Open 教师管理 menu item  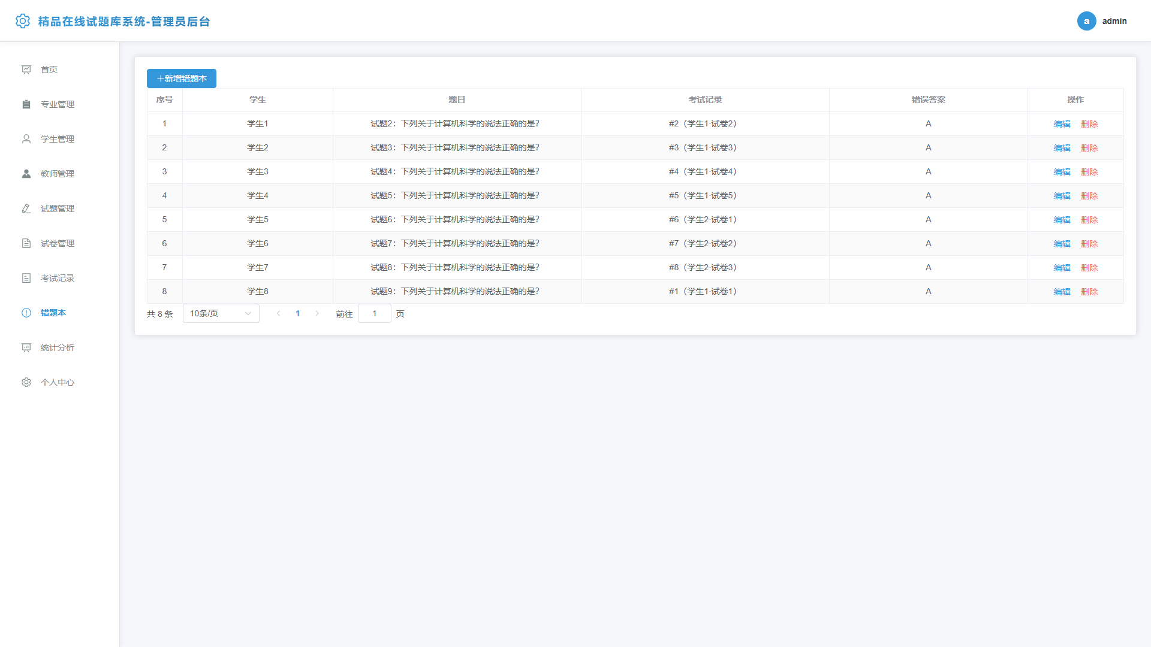click(x=60, y=174)
